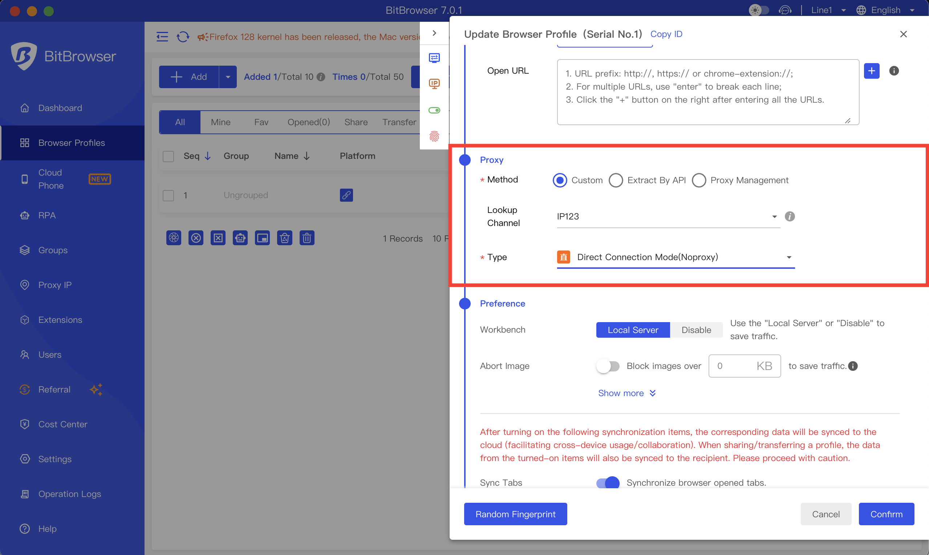Click the Referral coin icon
The image size is (929, 555).
pyautogui.click(x=25, y=389)
